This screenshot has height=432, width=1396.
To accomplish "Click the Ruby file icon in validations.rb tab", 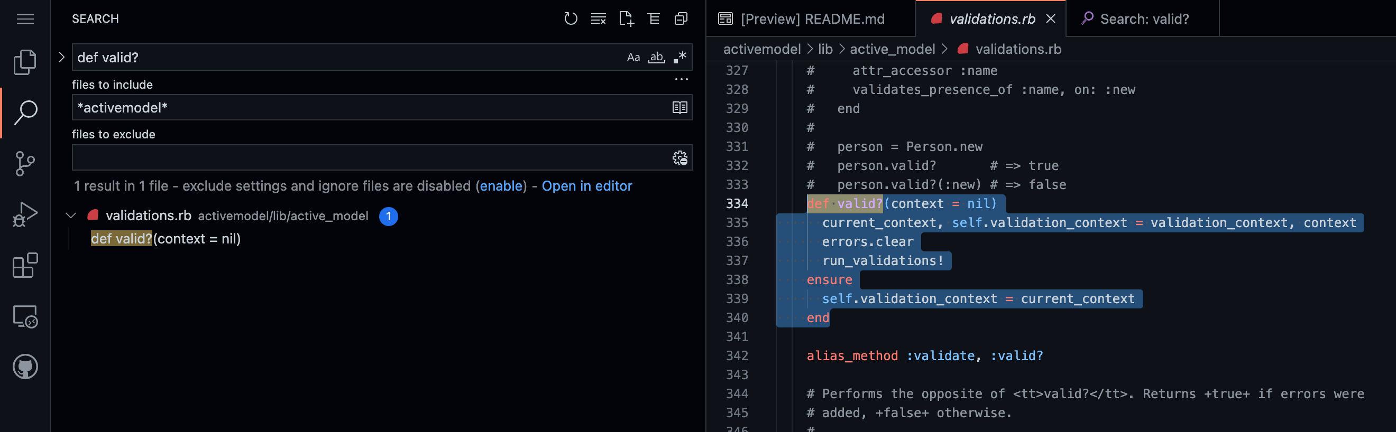I will (936, 19).
